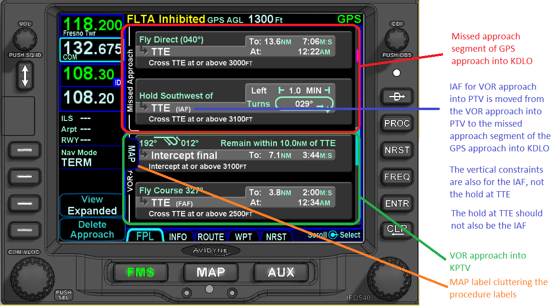Screen dimensions: 557x306
Task: Click the 12:34AM arrival time
Action: [x=314, y=203]
